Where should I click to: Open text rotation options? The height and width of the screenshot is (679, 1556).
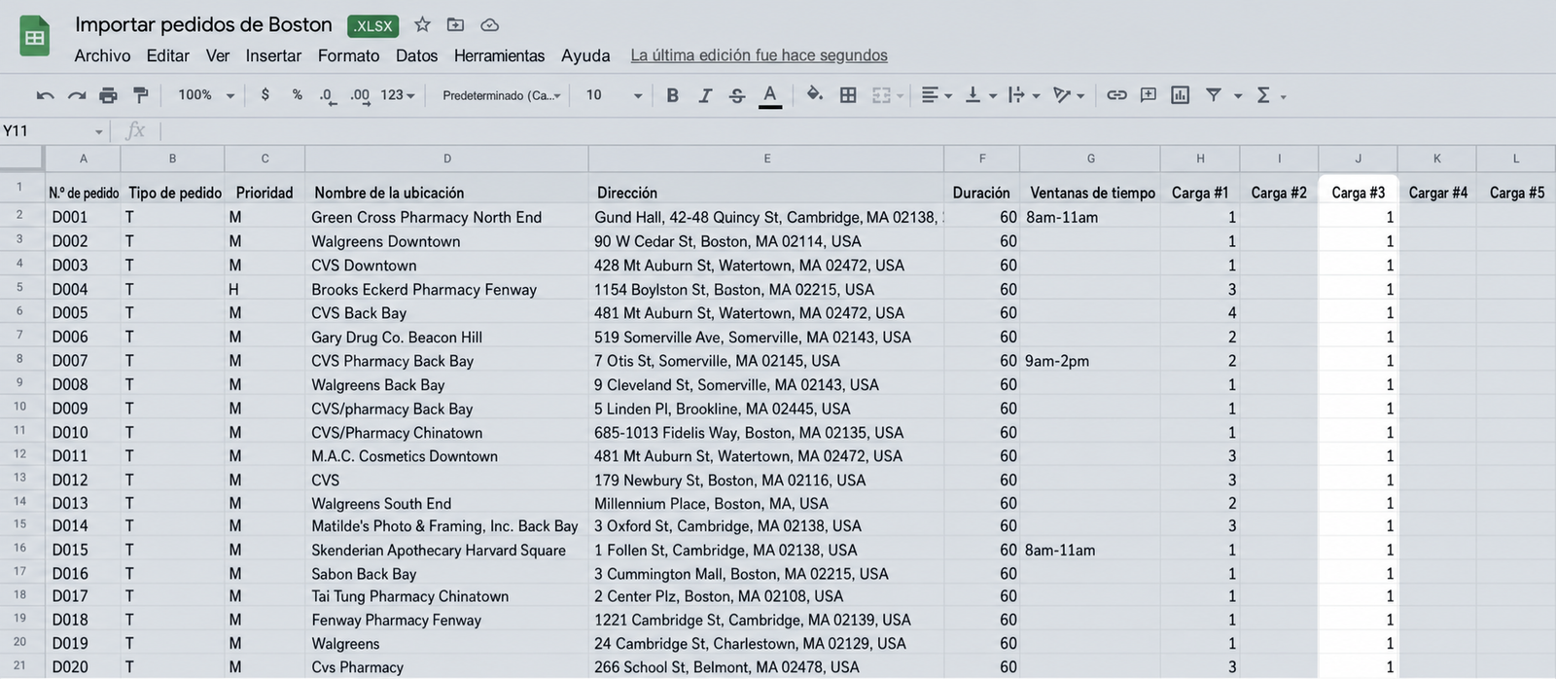(1069, 95)
